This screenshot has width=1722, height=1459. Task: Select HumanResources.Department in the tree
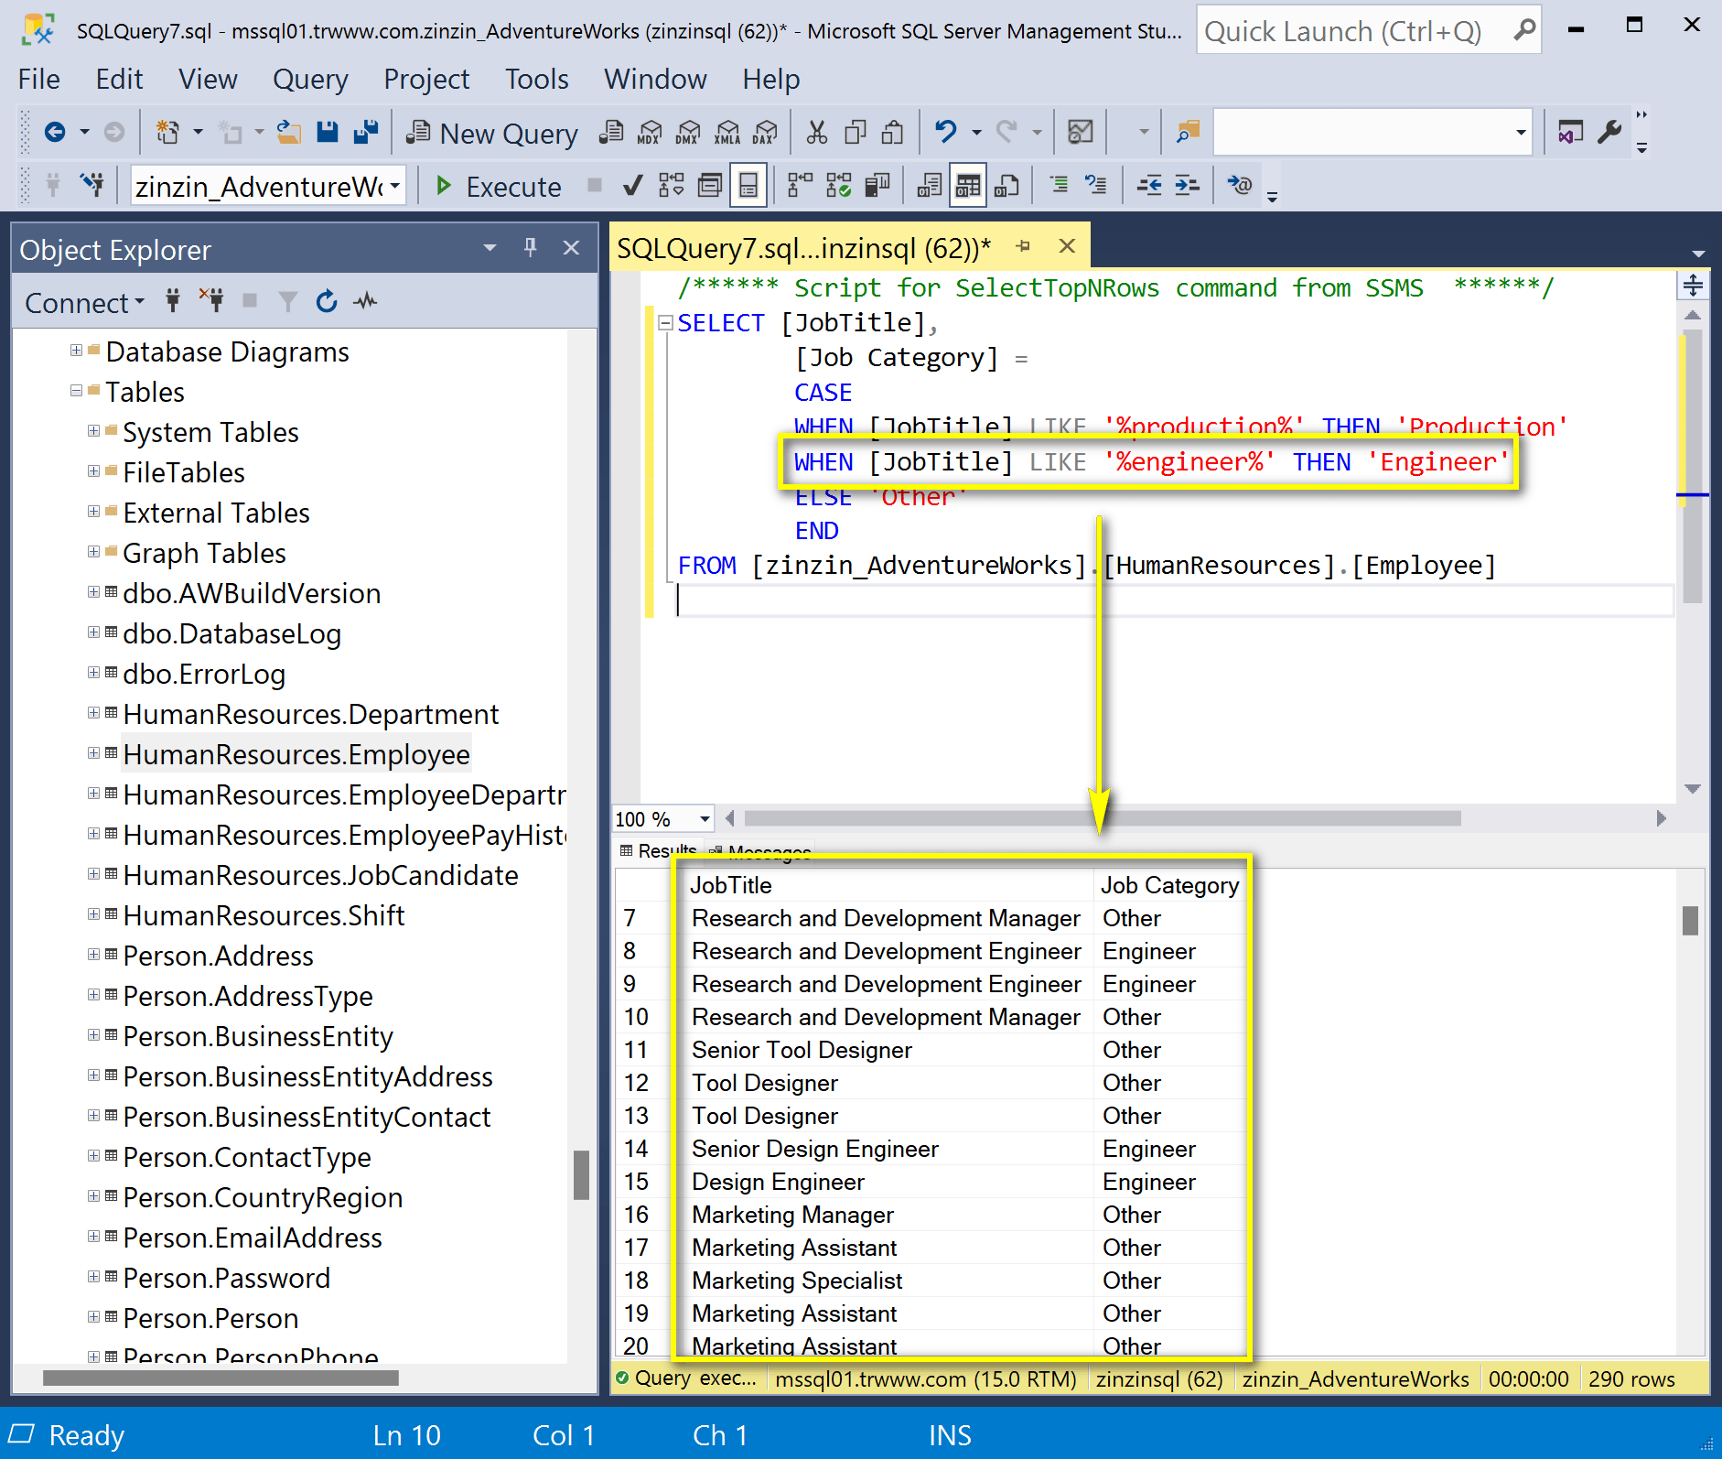(311, 714)
